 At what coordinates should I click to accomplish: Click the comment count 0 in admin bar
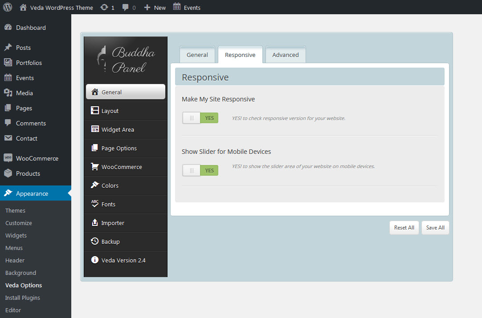pos(134,8)
